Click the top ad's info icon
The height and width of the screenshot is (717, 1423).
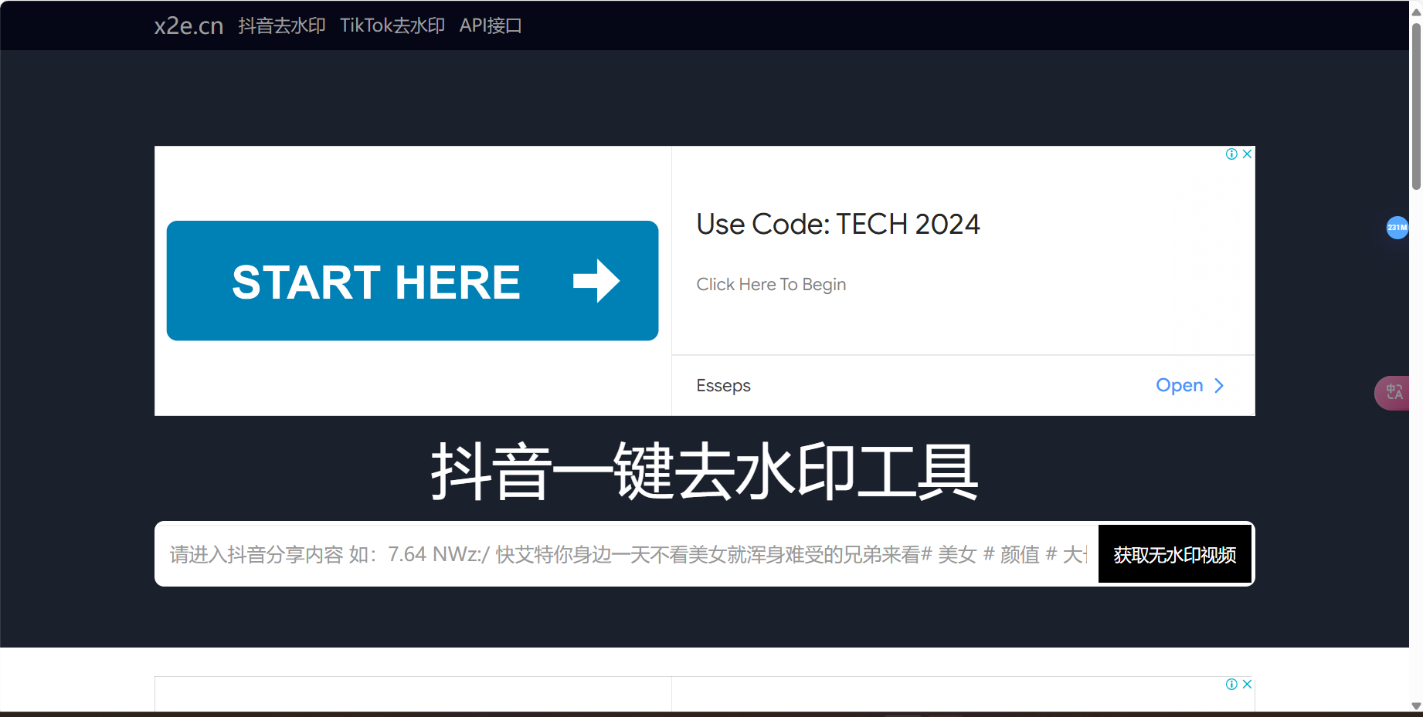click(x=1231, y=154)
